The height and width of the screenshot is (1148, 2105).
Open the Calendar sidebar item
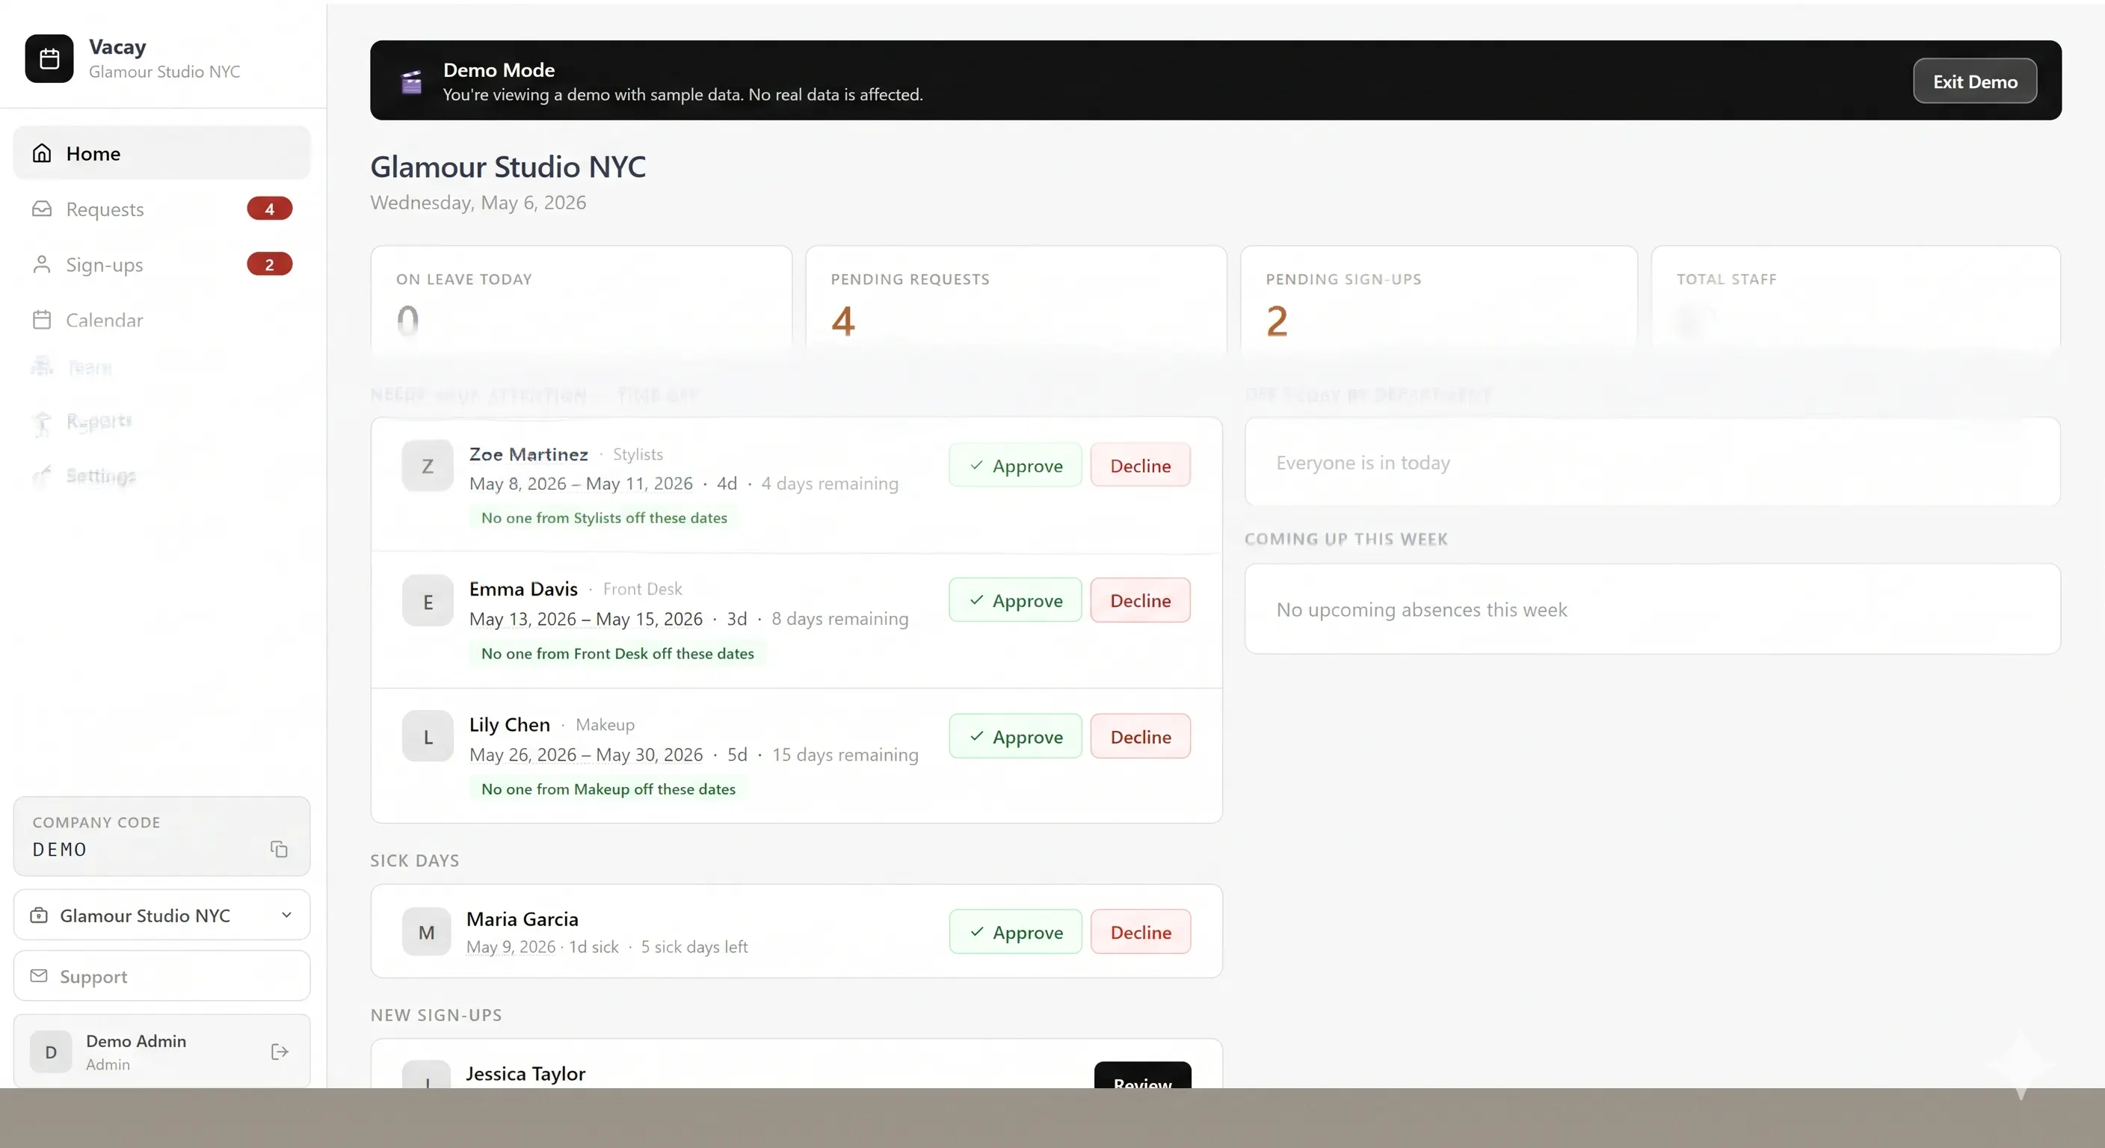click(161, 321)
